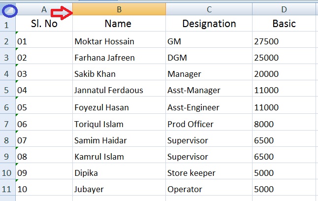
Task: Select the row 1 header
Action: tap(7, 24)
